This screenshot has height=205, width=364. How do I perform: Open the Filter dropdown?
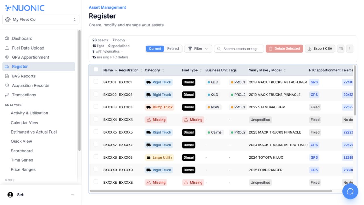198,49
